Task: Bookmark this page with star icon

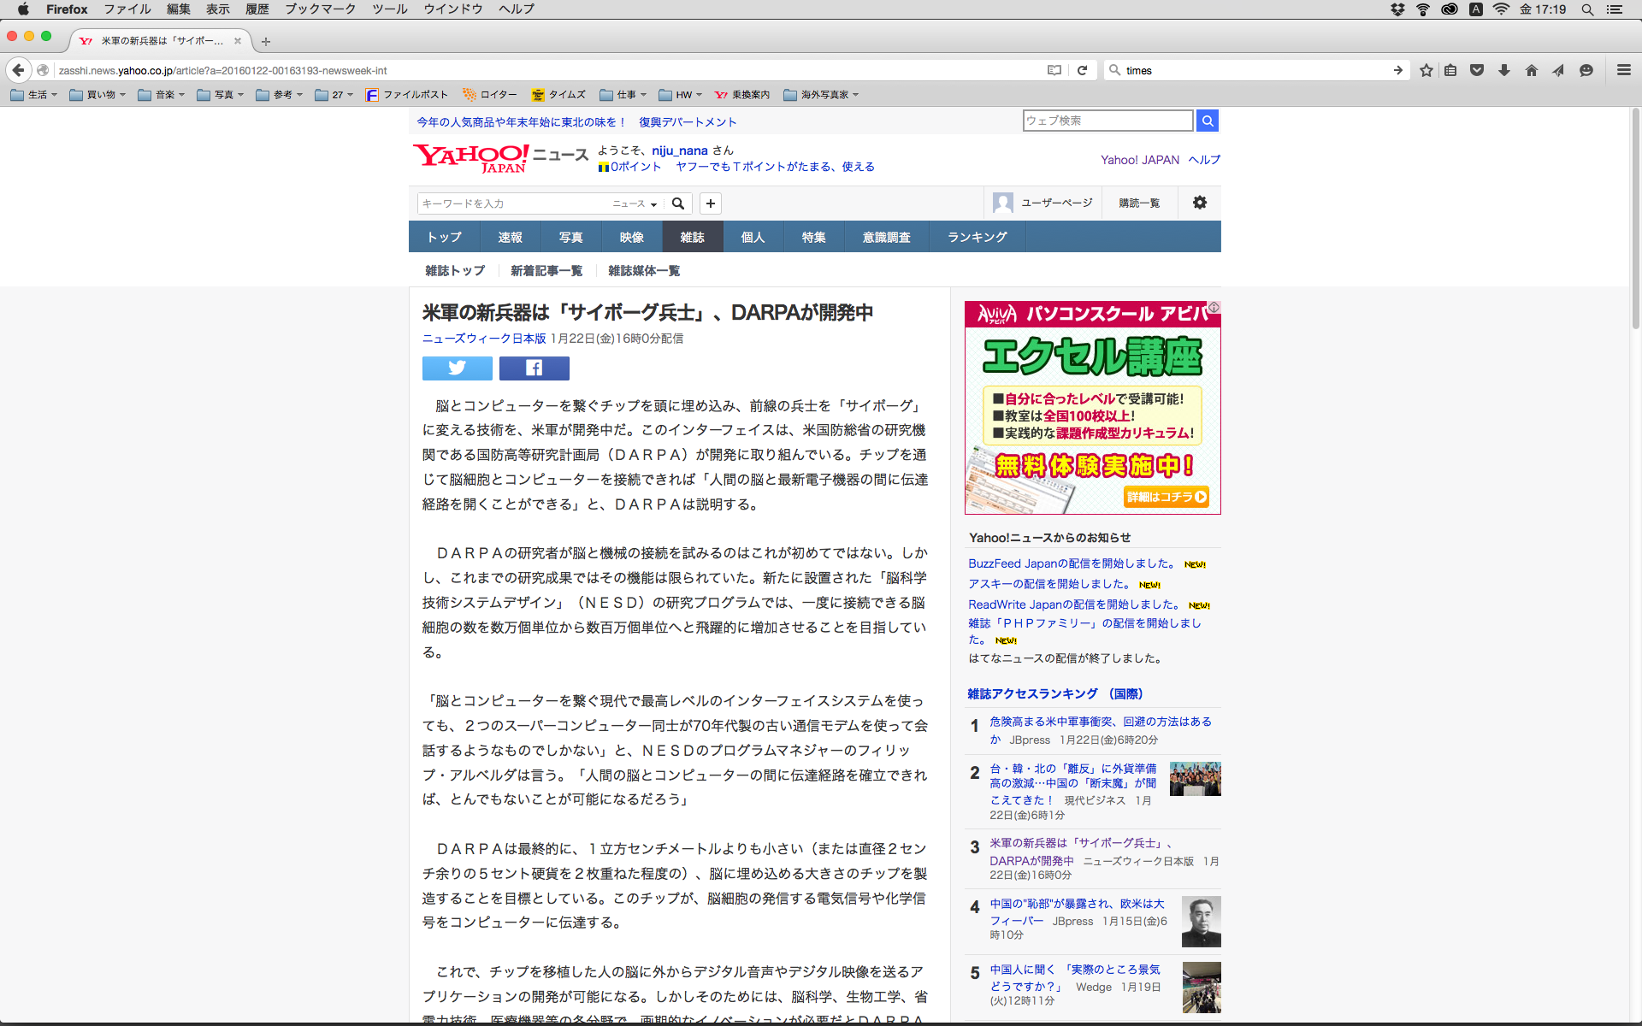Action: pos(1426,70)
